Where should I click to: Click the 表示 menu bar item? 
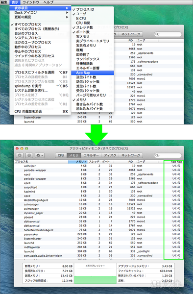pyautogui.click(x=15, y=2)
